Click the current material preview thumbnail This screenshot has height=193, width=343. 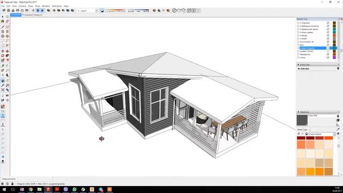pos(302,120)
